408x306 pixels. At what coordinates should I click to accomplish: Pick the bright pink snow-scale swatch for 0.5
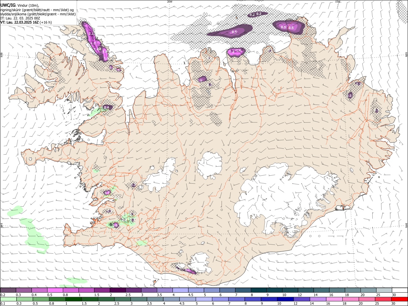(55, 290)
